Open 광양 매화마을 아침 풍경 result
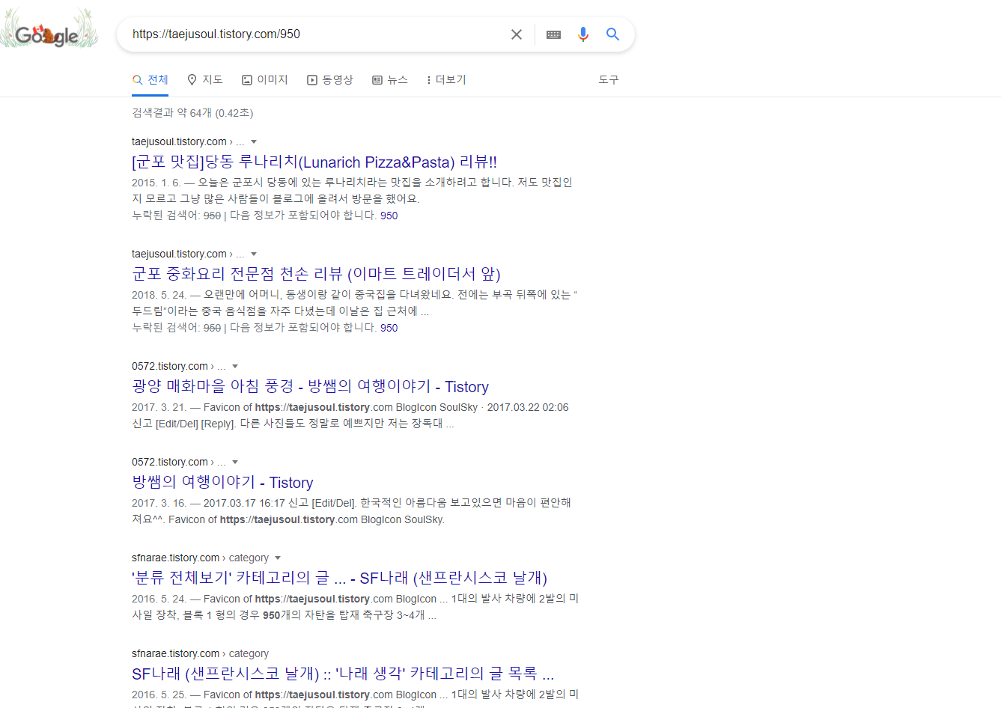This screenshot has width=1001, height=708. click(x=310, y=386)
